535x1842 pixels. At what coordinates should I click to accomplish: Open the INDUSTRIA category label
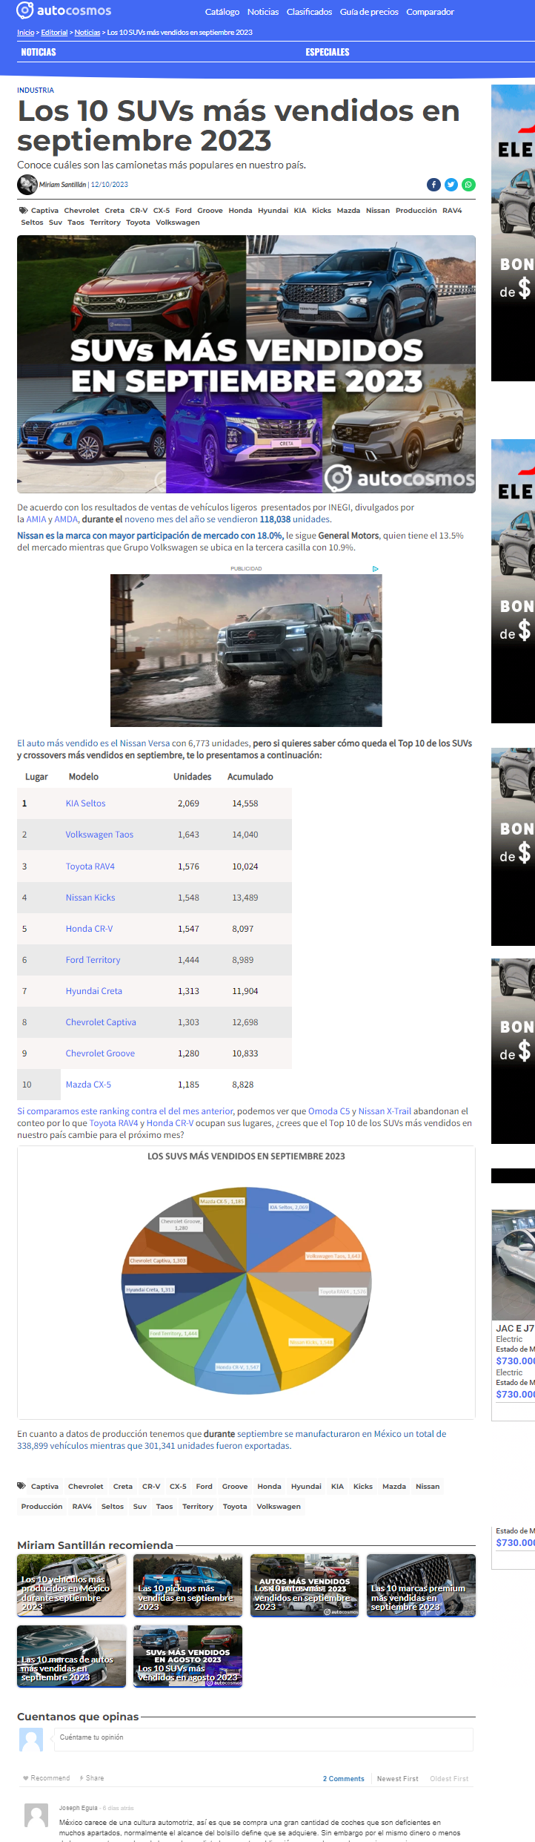pyautogui.click(x=36, y=91)
